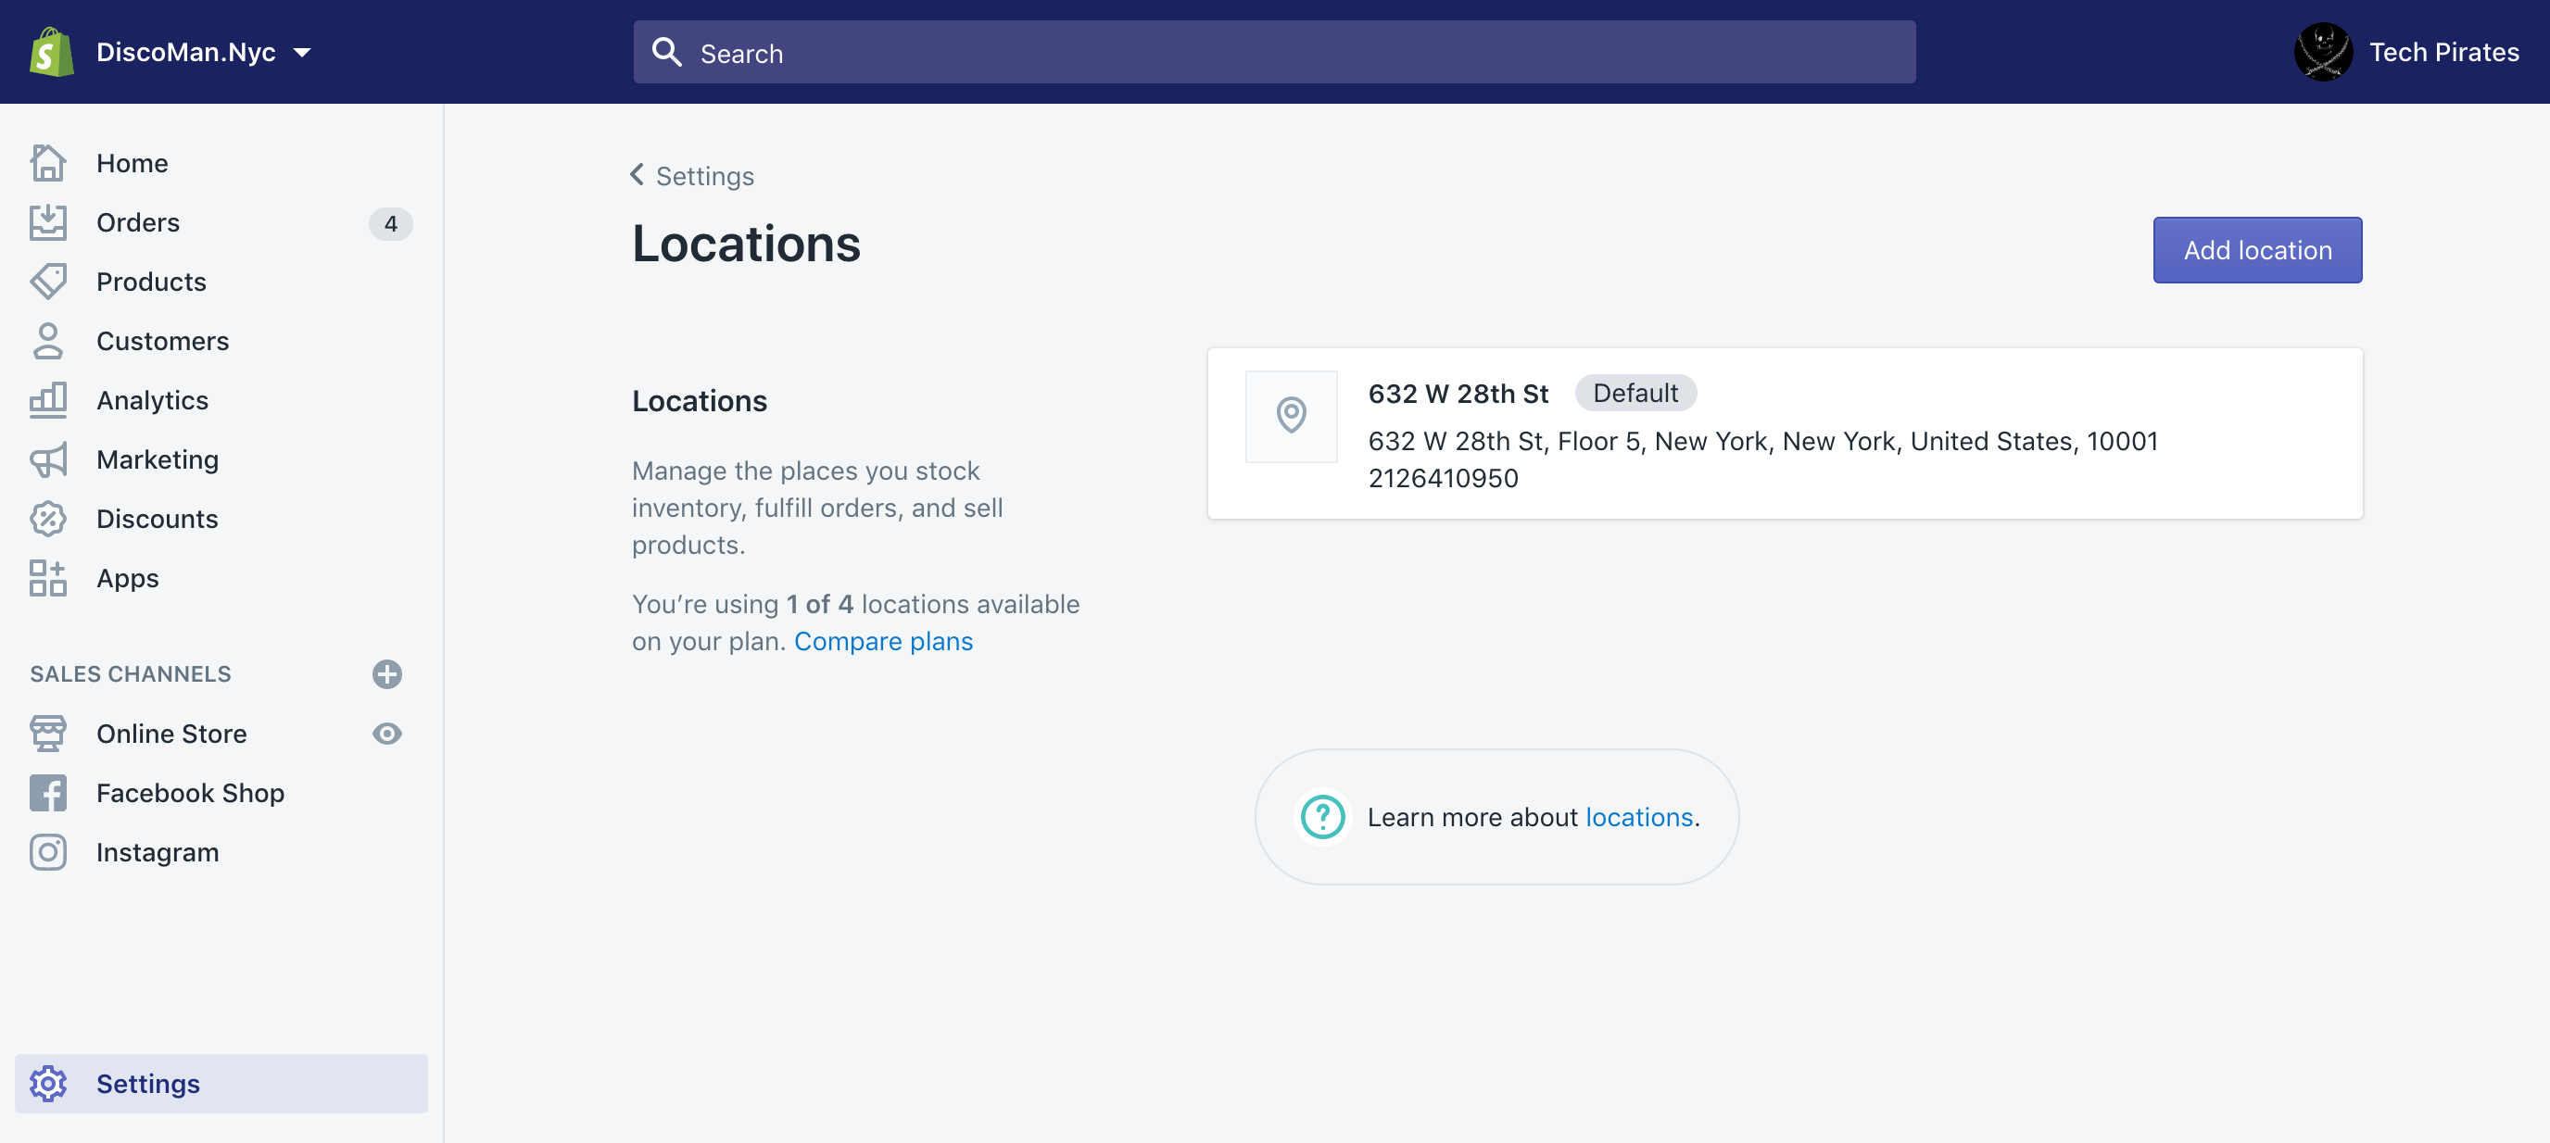This screenshot has width=2550, height=1143.
Task: Click the Apps grid icon
Action: click(47, 578)
